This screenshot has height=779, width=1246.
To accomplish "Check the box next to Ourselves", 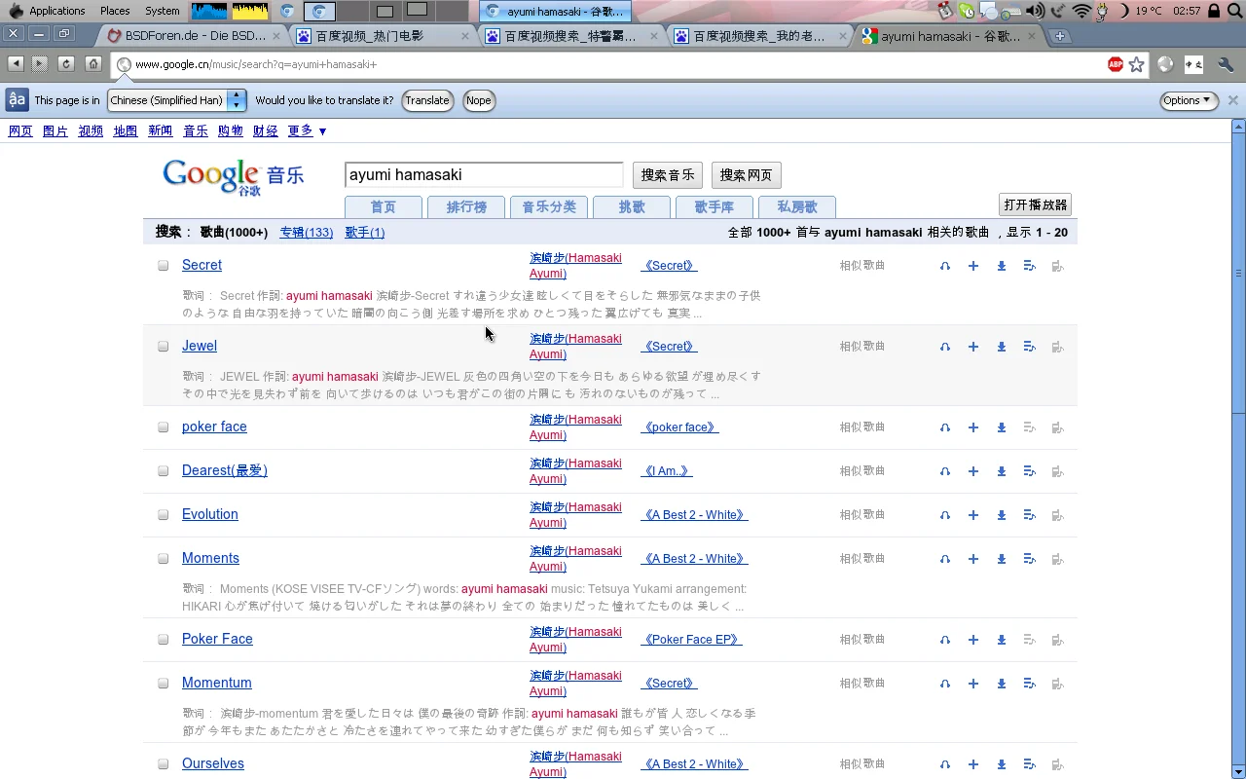I will (x=164, y=764).
